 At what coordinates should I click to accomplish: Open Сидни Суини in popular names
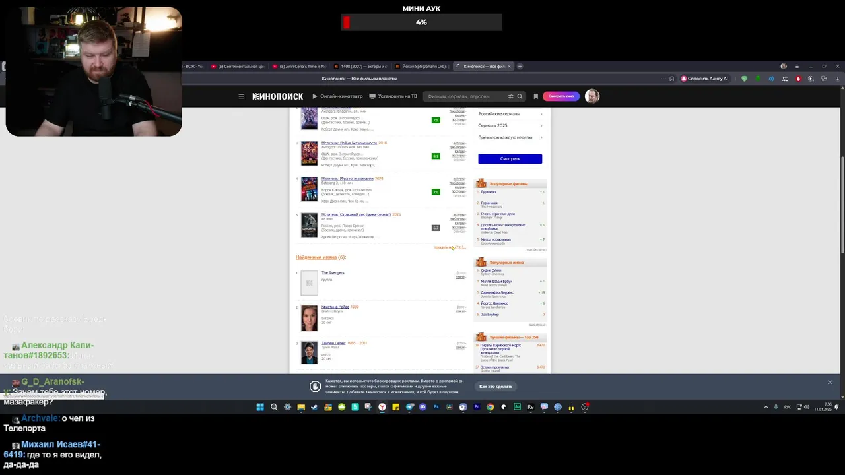pos(491,270)
